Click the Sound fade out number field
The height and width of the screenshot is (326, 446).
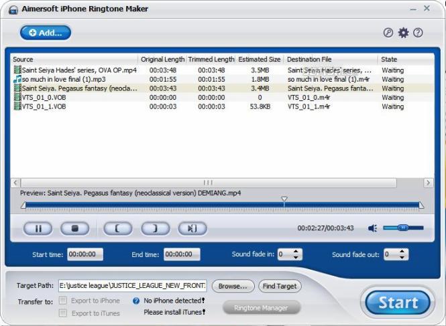pos(391,254)
